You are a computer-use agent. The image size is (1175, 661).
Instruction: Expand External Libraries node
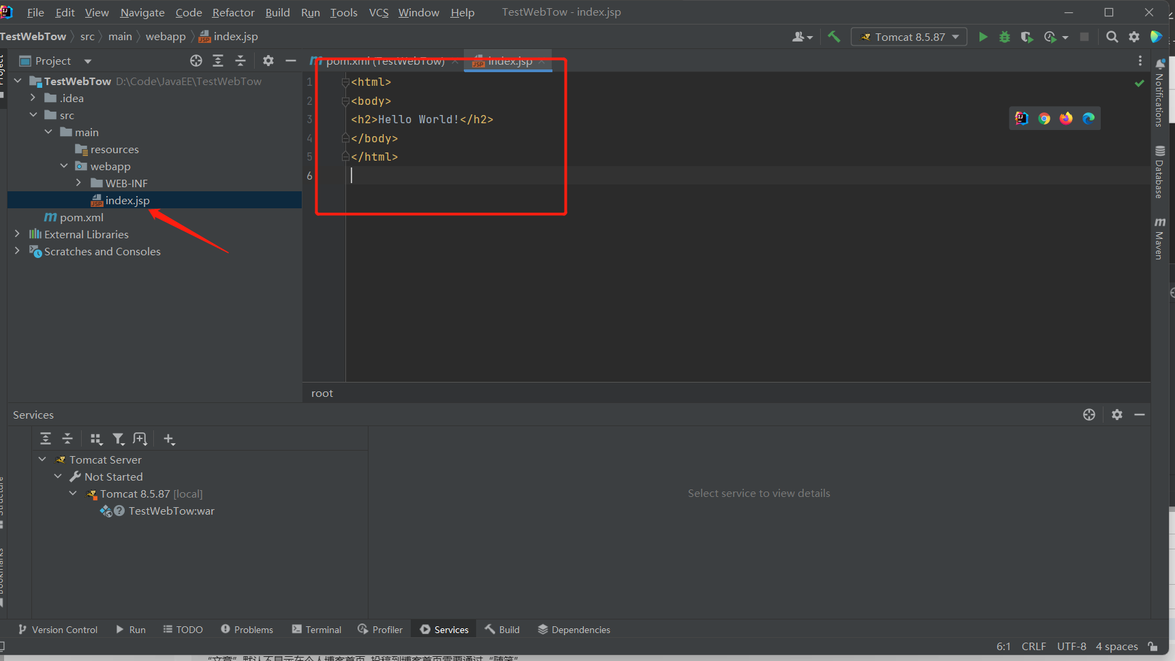click(17, 234)
